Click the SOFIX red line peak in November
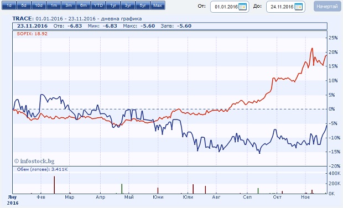Image resolution: width=343 pixels, height=208 pixels. (x=312, y=48)
